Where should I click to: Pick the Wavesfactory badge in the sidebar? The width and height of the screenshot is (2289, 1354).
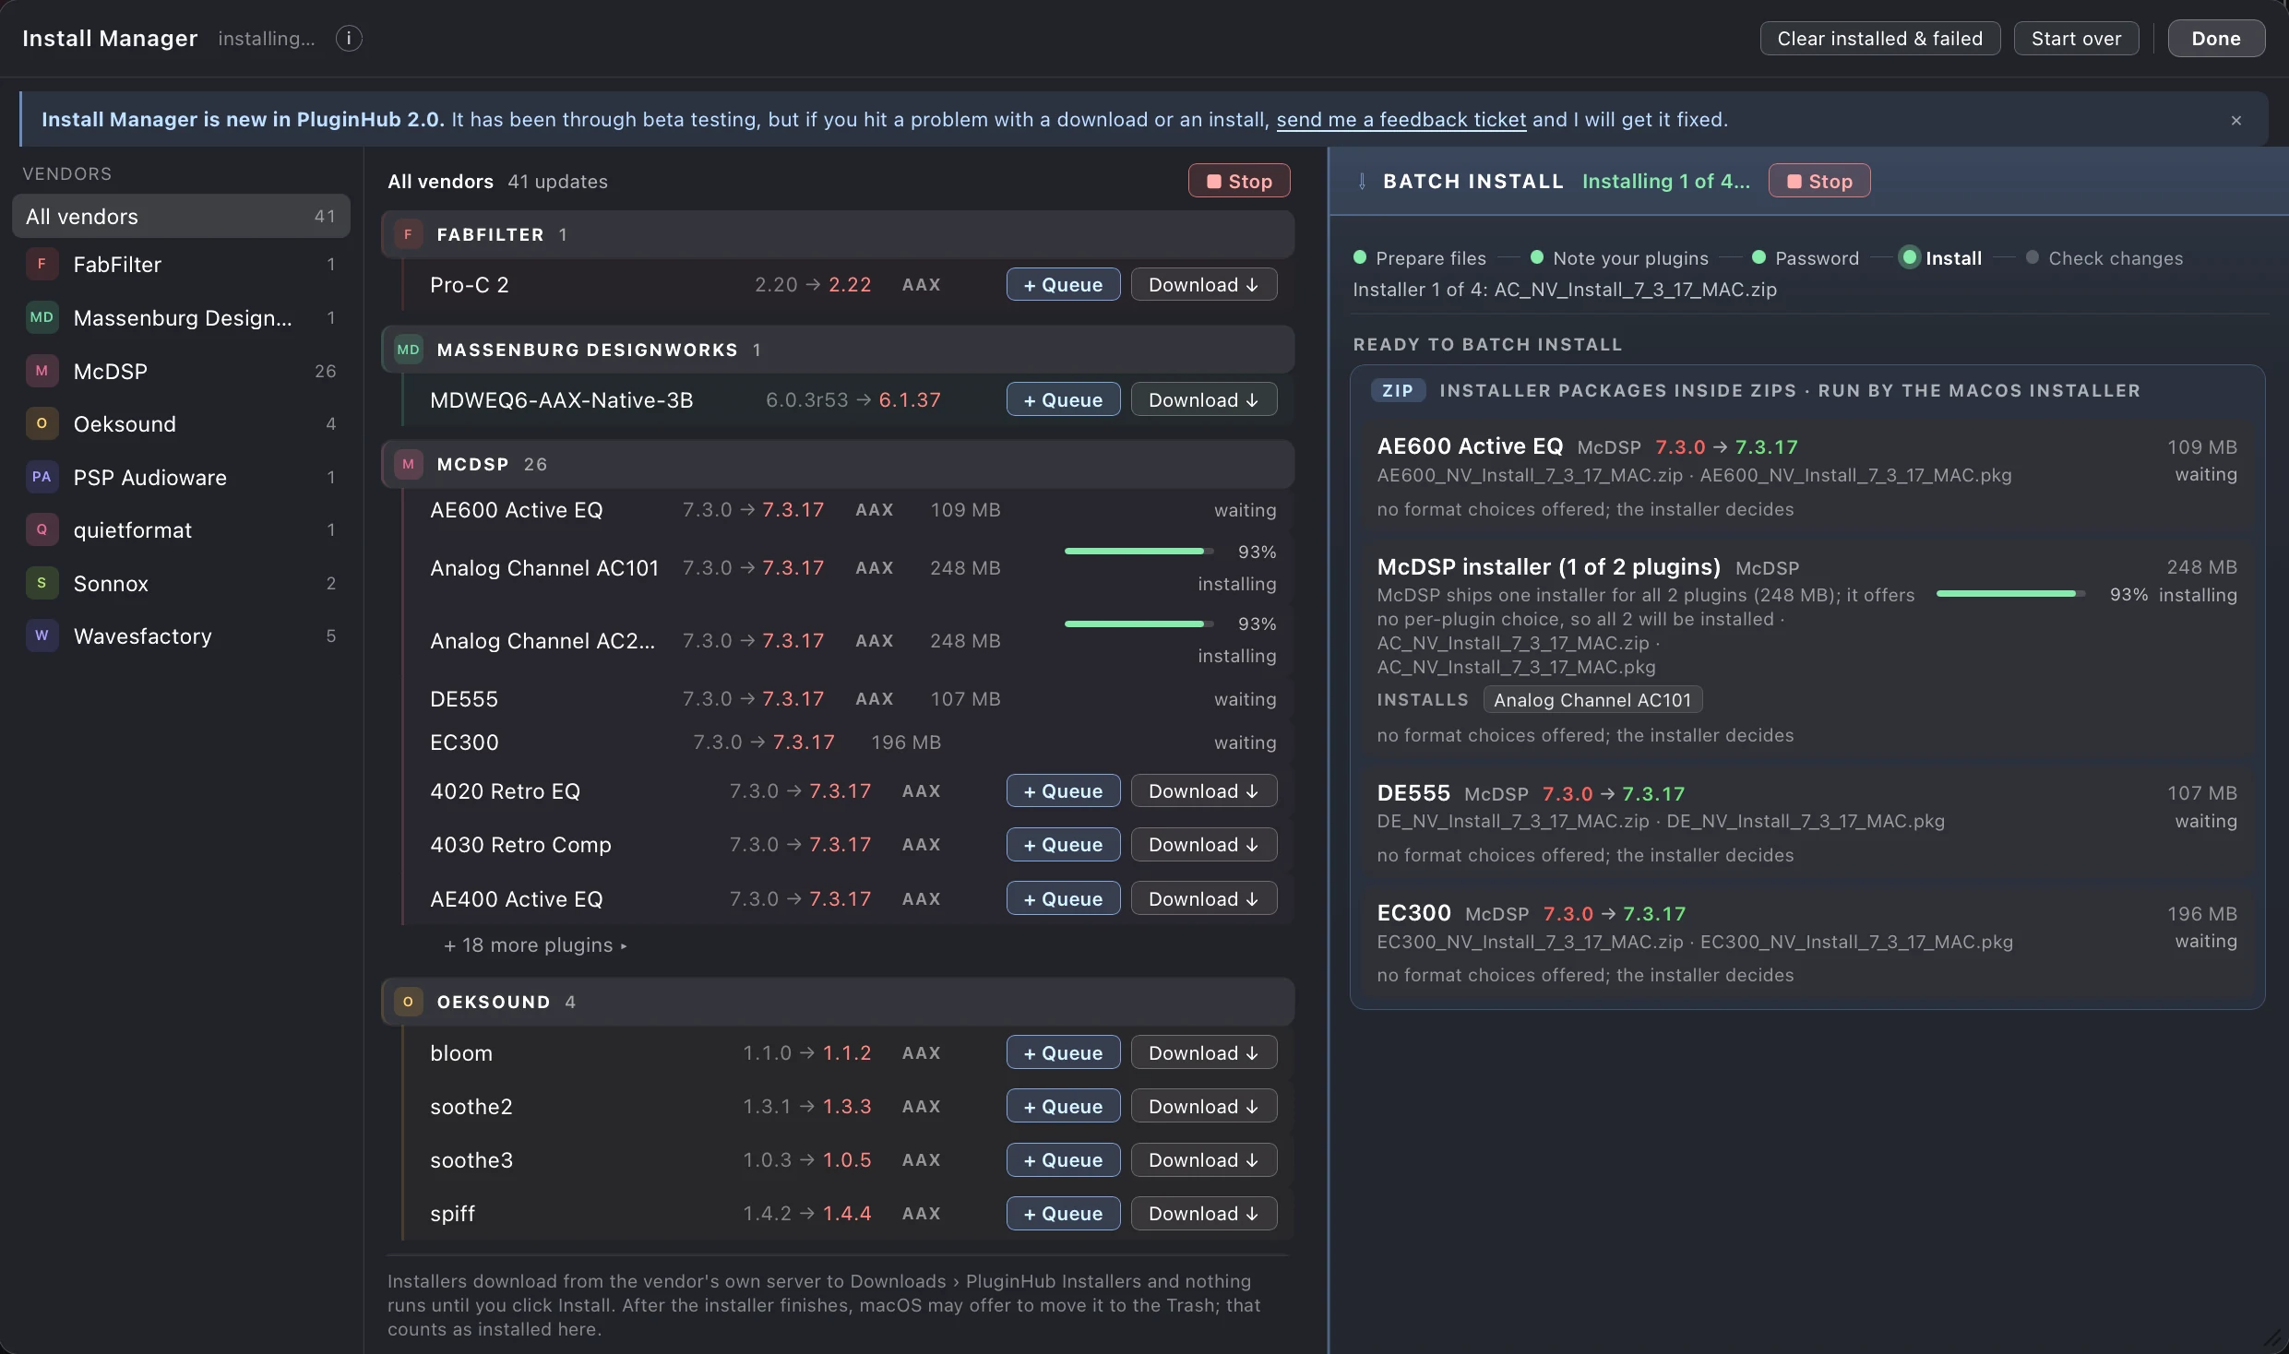pyautogui.click(x=42, y=636)
